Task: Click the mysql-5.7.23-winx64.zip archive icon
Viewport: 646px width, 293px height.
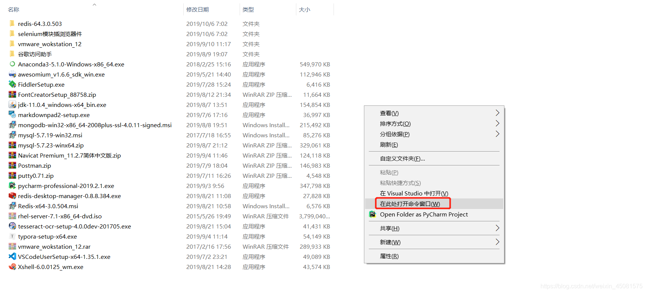Action: [x=12, y=145]
